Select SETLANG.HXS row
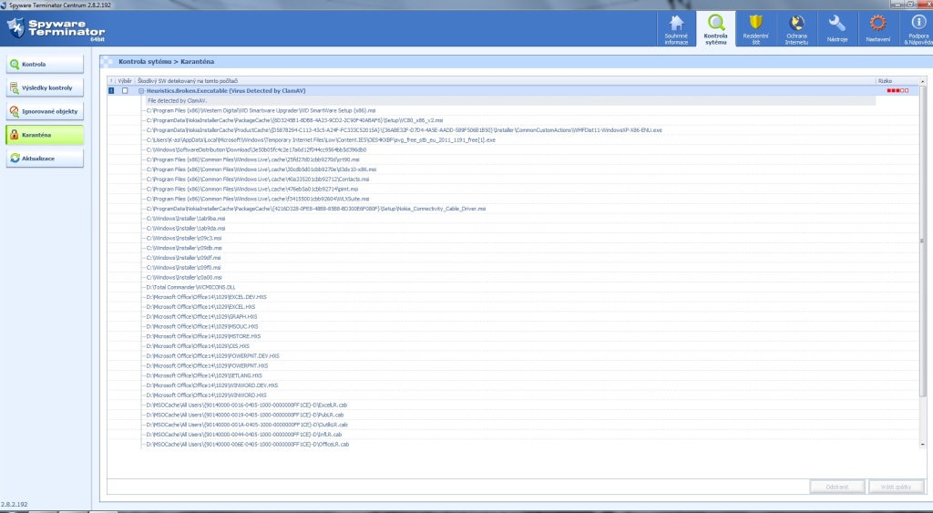 pyautogui.click(x=204, y=375)
